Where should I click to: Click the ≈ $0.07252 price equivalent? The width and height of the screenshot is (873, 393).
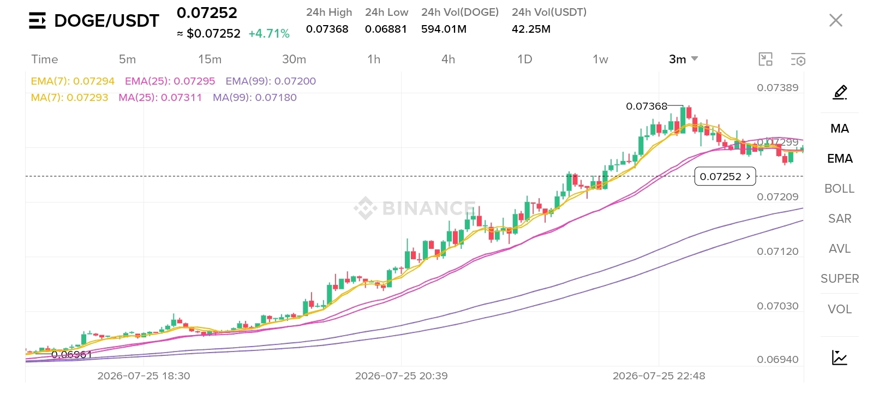(208, 33)
